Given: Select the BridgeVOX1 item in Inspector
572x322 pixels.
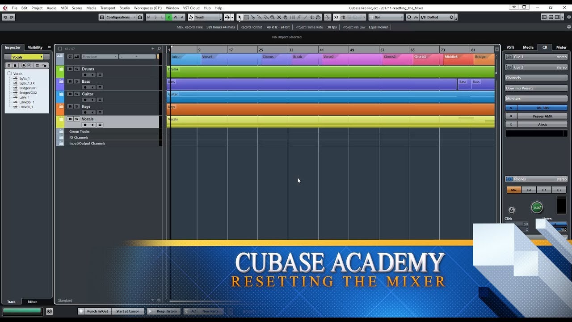Looking at the screenshot, I should coord(28,88).
